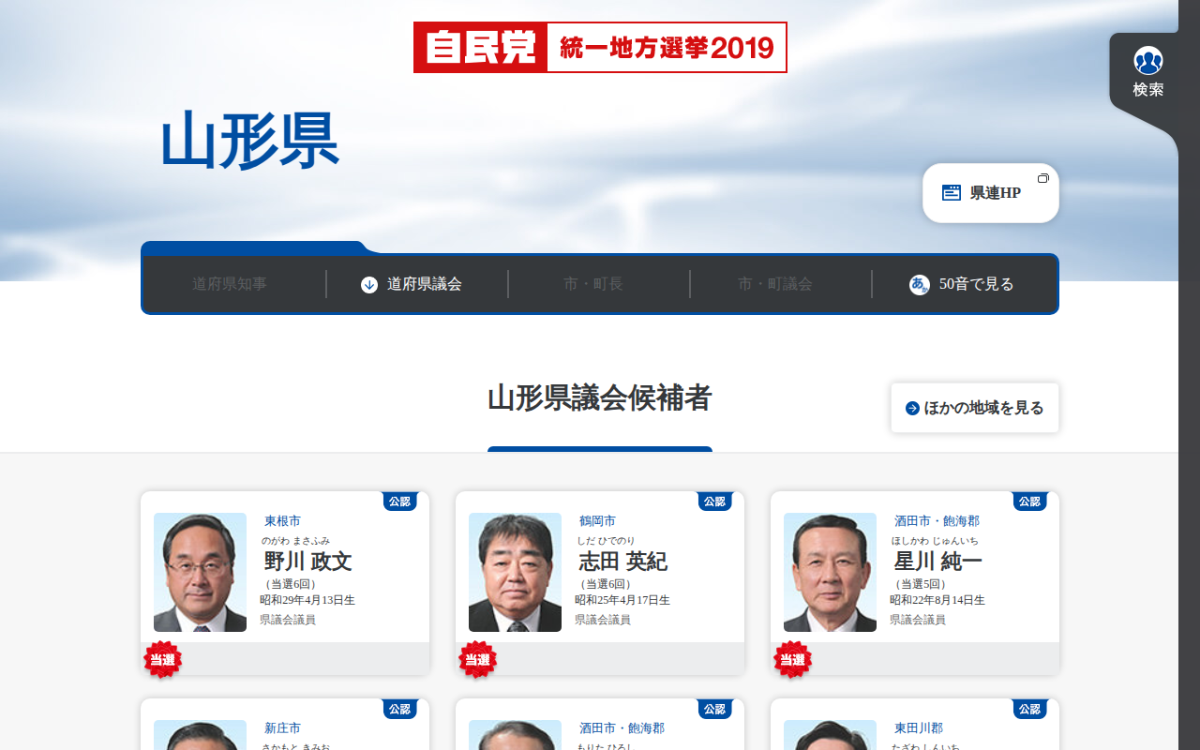Screen dimensions: 1200x750
Task: Click district label 東根市
Action: coord(282,521)
